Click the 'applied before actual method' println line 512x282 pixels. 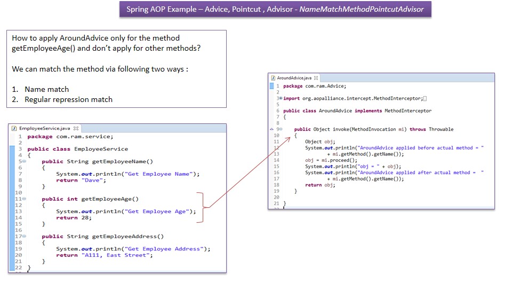tap(395, 148)
